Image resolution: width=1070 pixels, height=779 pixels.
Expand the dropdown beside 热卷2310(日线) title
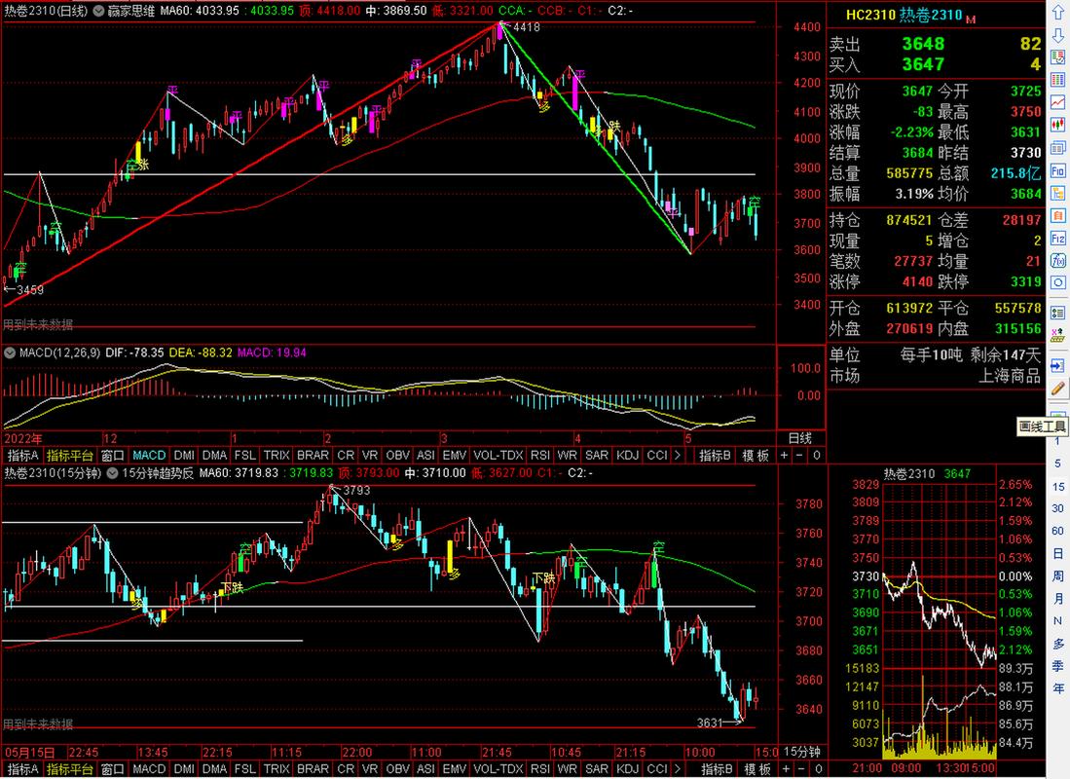tap(95, 10)
